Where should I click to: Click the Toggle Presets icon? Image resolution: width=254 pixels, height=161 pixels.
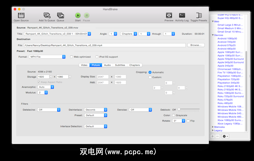pyautogui.click(x=198, y=15)
